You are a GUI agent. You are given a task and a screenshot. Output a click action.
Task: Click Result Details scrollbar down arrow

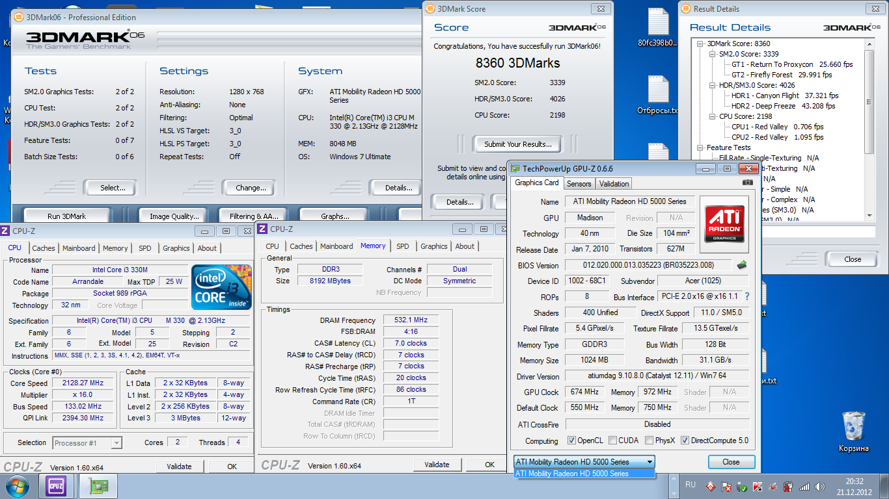click(869, 215)
